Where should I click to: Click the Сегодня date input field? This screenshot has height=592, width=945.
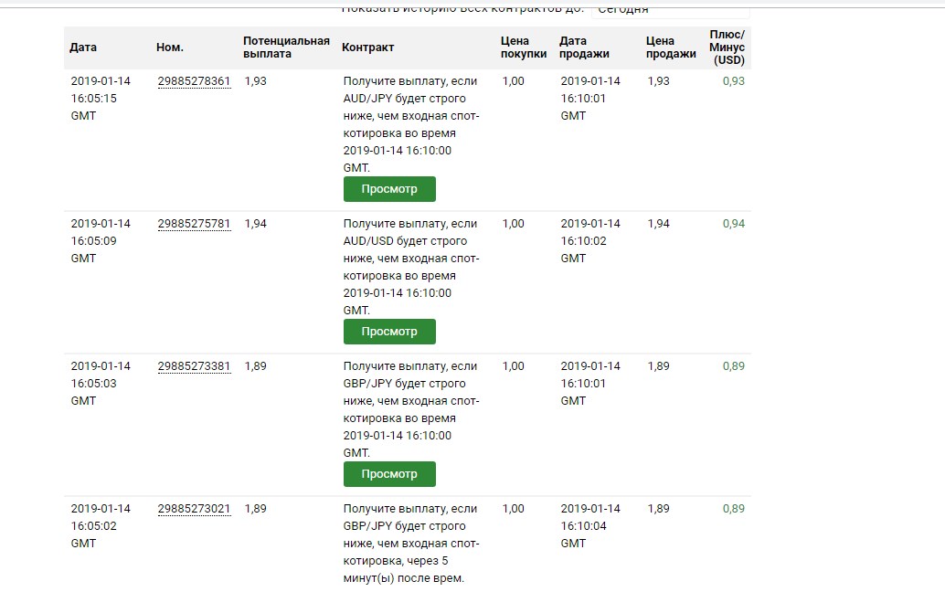(x=670, y=10)
